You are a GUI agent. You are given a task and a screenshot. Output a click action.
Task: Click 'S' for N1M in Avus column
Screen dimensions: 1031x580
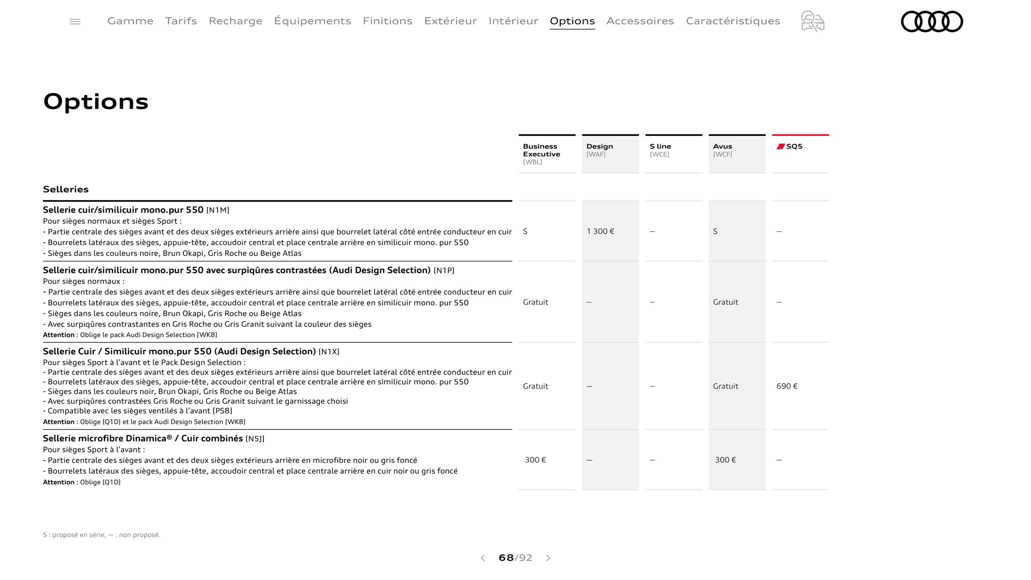tap(715, 232)
